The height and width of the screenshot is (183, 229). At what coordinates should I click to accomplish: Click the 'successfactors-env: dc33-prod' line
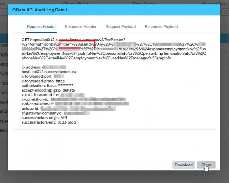pyautogui.click(x=49, y=122)
